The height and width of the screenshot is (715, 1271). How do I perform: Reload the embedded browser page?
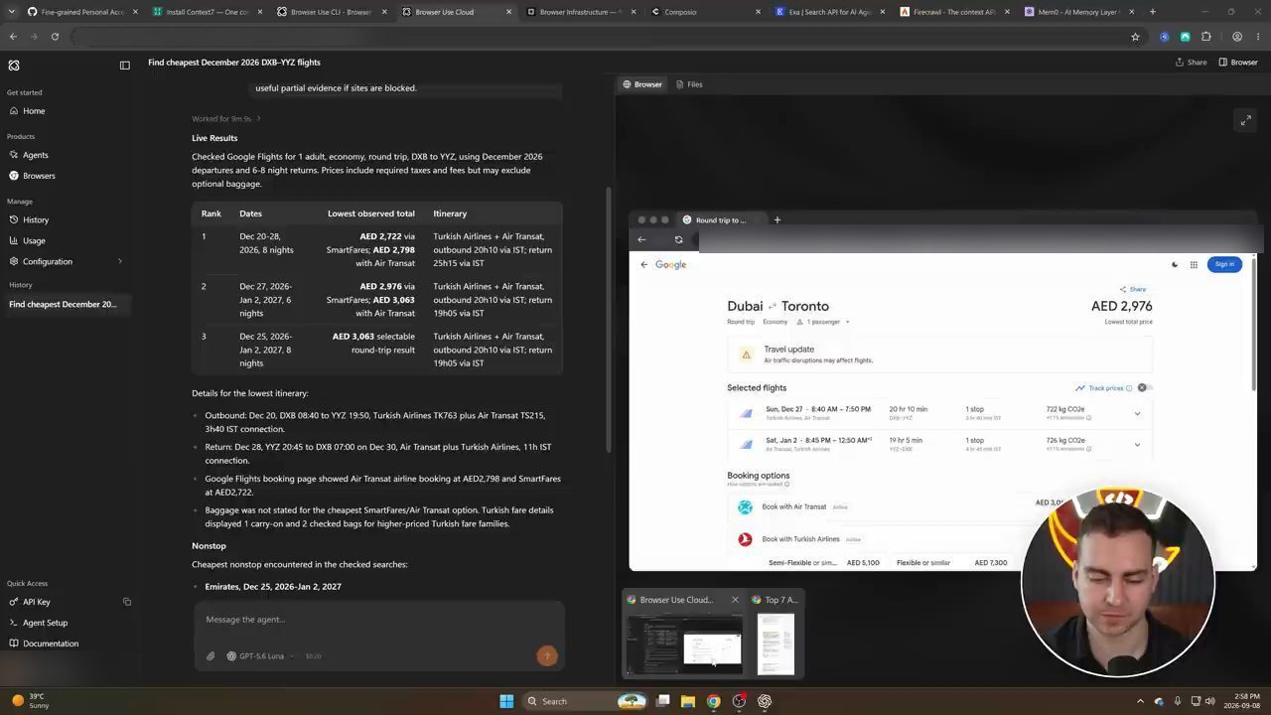679,239
